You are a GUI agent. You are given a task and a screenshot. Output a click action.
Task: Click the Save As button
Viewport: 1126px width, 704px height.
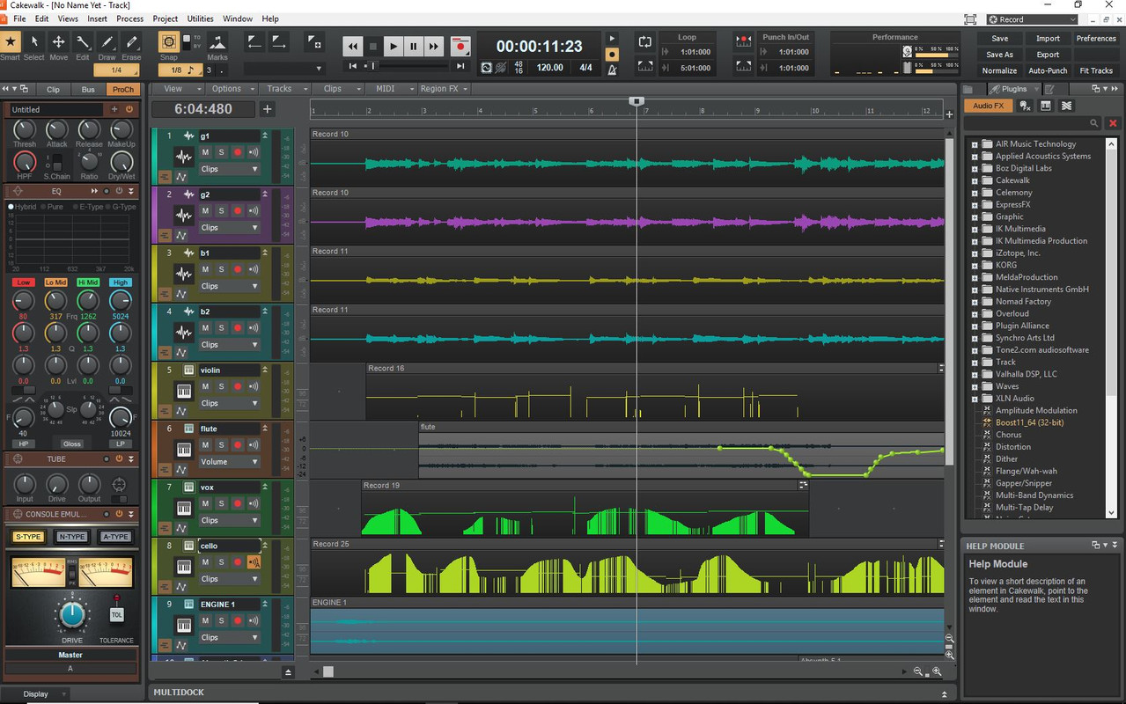point(999,55)
